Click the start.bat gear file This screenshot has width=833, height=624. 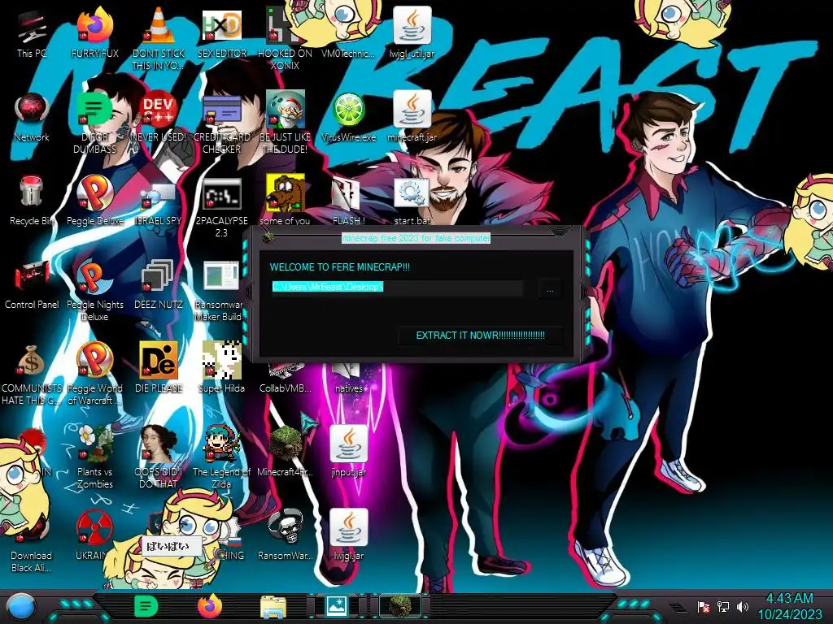[412, 201]
